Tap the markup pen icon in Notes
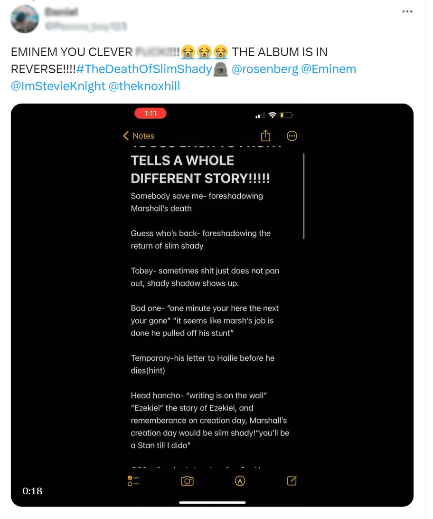The height and width of the screenshot is (519, 433). coord(240,481)
